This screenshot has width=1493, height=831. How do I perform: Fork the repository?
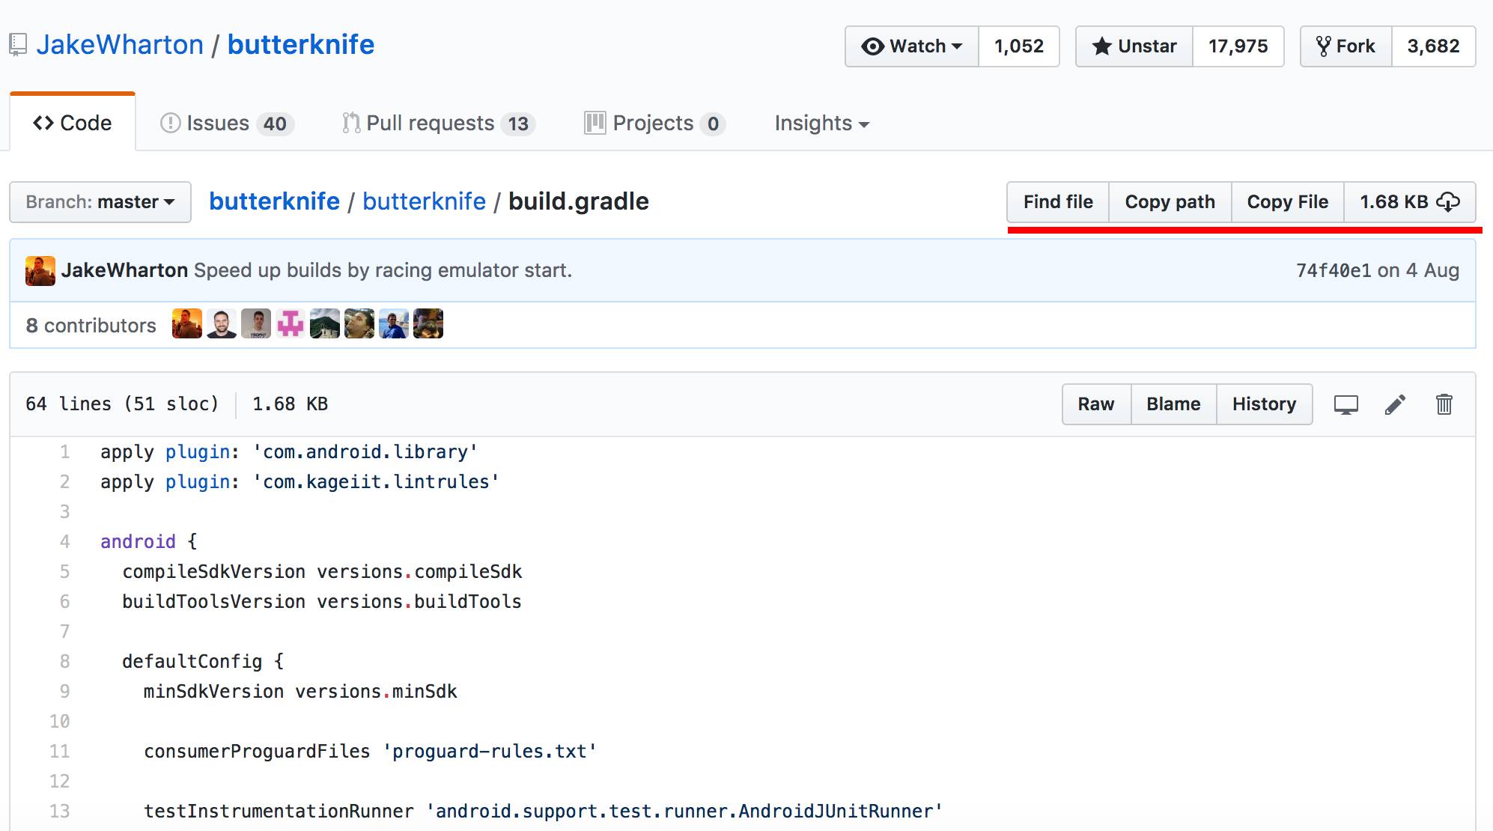[1346, 46]
